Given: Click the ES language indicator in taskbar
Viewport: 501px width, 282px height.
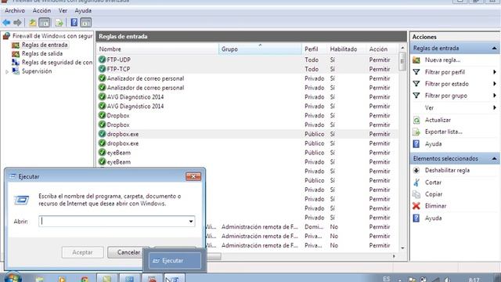Looking at the screenshot, I should click(x=386, y=279).
